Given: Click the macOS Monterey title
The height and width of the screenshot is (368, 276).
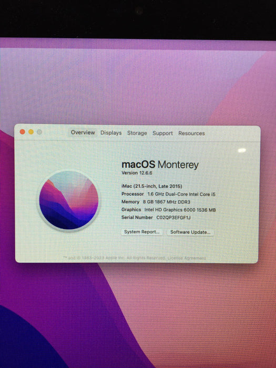Looking at the screenshot, I should pyautogui.click(x=160, y=165).
